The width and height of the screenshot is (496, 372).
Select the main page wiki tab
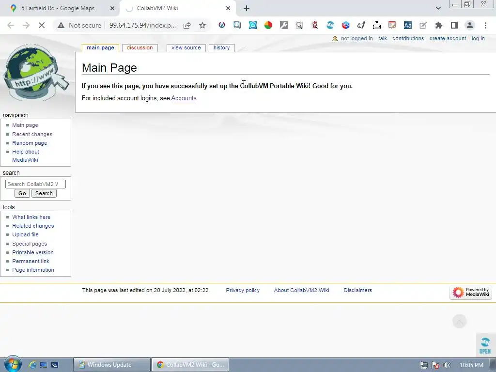[x=100, y=48]
